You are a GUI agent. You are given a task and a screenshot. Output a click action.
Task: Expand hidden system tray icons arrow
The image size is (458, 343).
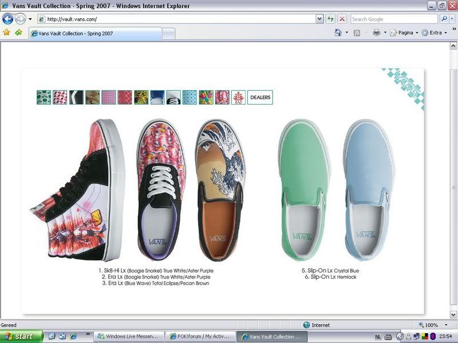[x=400, y=337]
